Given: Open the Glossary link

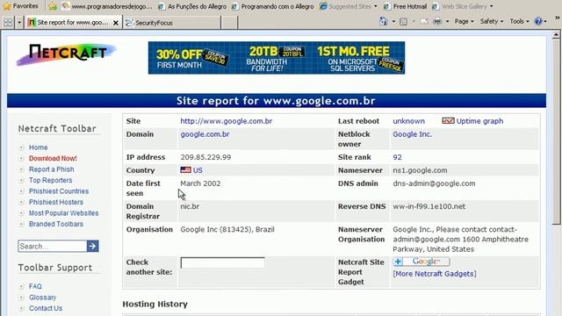Looking at the screenshot, I should coord(43,298).
